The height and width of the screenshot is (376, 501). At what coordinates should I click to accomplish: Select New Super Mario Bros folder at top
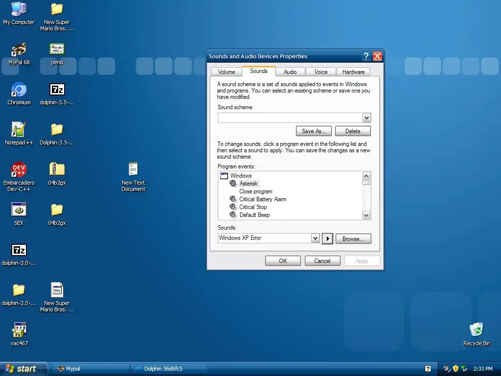point(57,17)
